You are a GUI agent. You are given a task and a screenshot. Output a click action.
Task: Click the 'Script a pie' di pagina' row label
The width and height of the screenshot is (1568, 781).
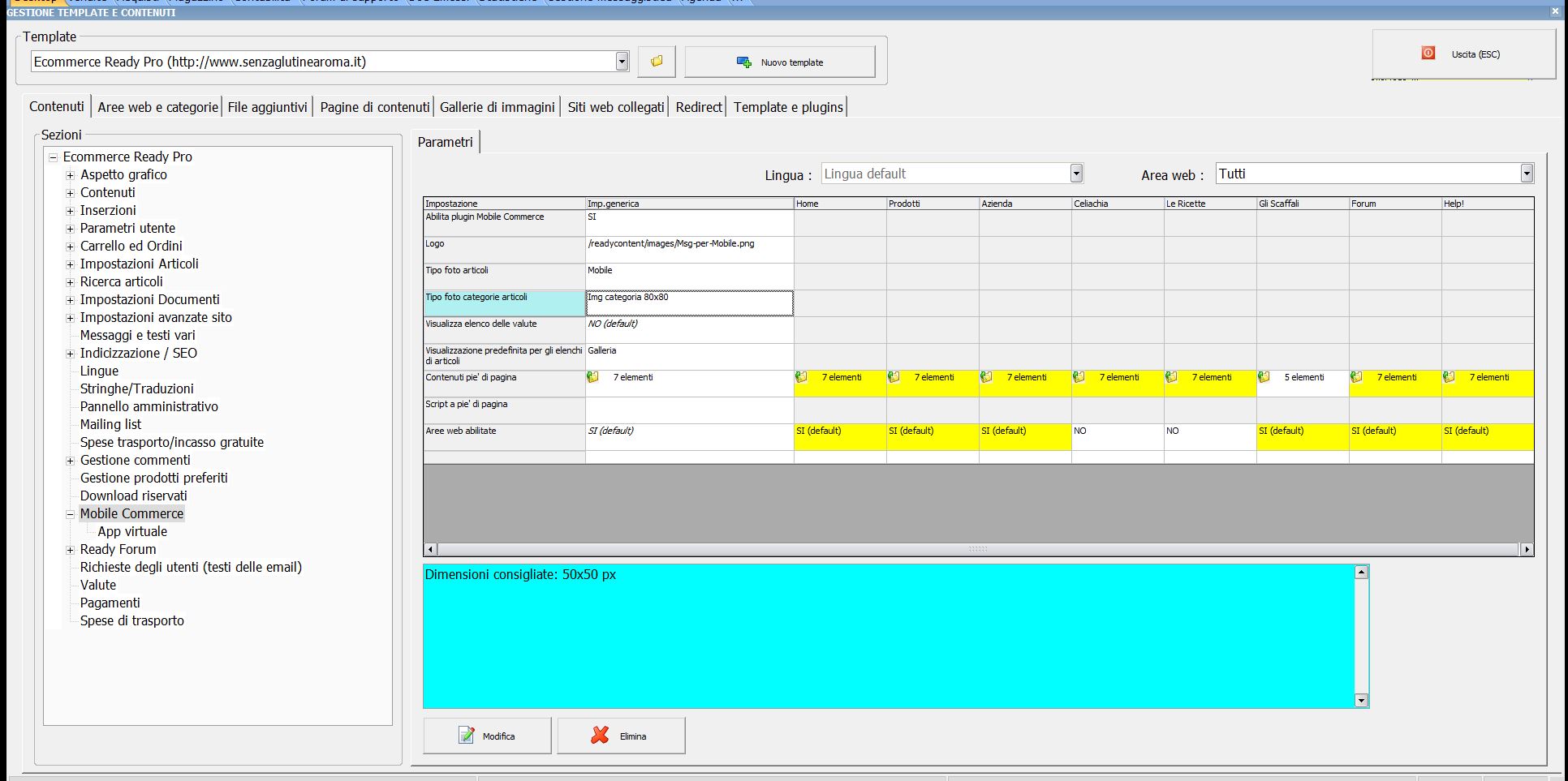[504, 410]
